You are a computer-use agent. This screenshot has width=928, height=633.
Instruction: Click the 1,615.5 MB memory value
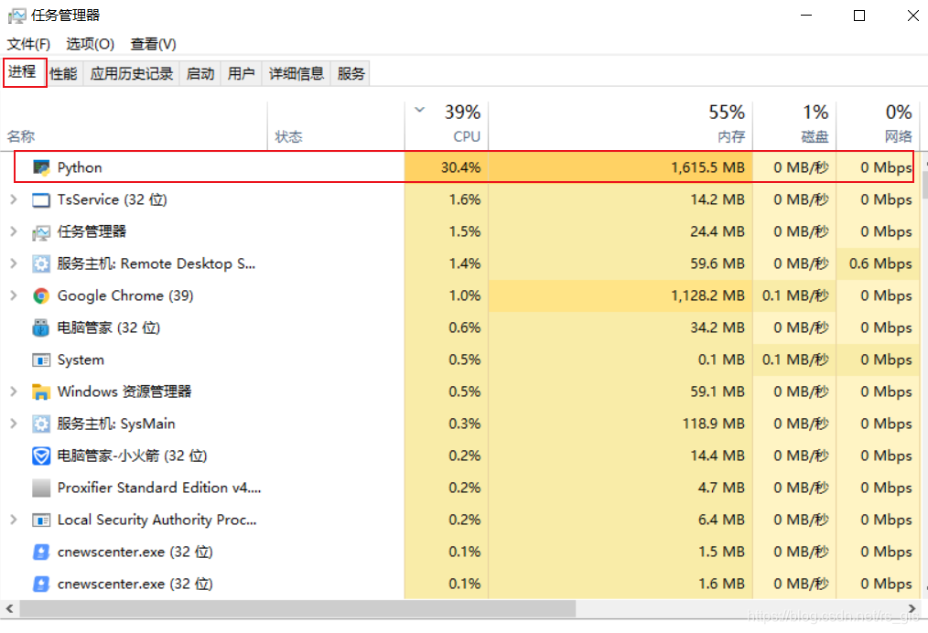click(707, 168)
